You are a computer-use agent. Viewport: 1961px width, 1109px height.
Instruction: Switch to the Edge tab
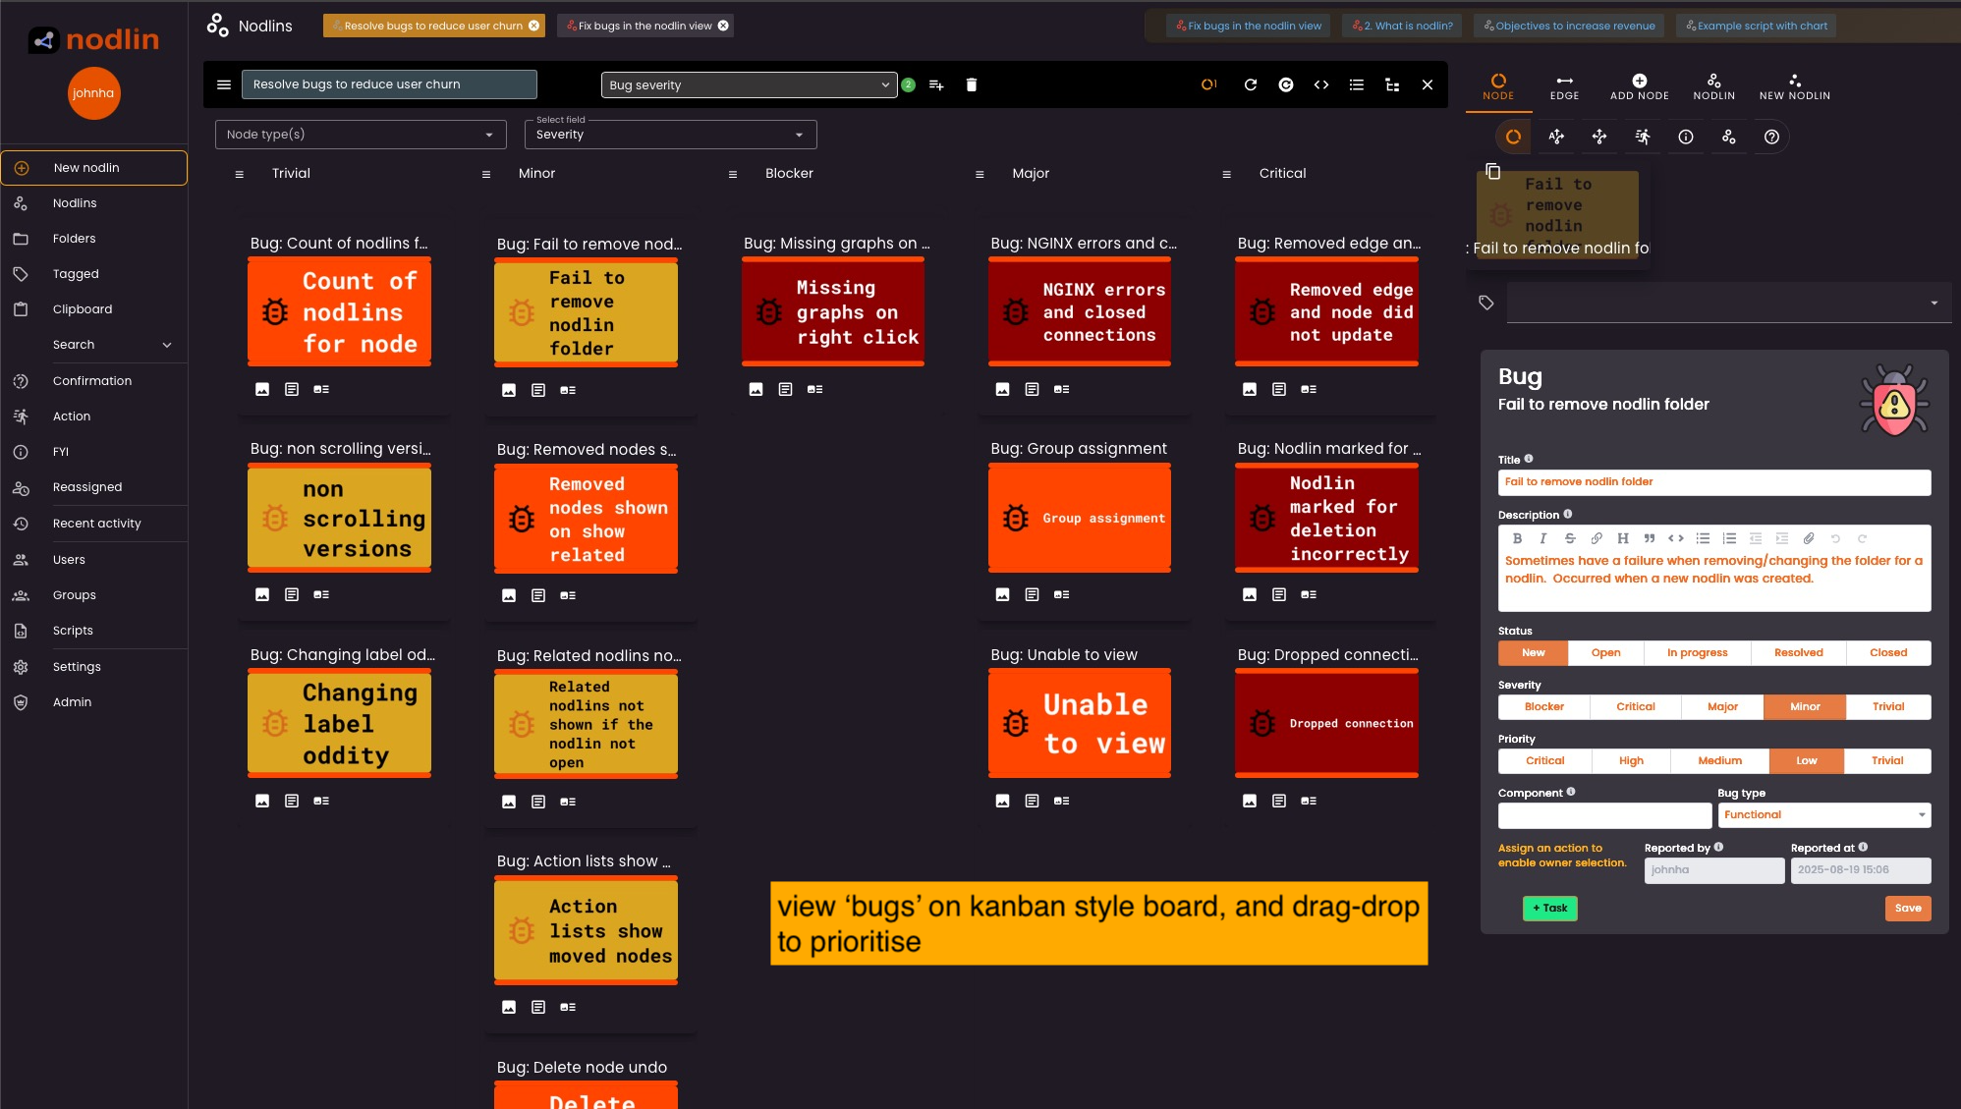pyautogui.click(x=1564, y=86)
